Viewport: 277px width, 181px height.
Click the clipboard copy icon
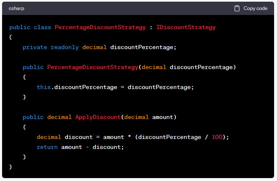tap(237, 8)
